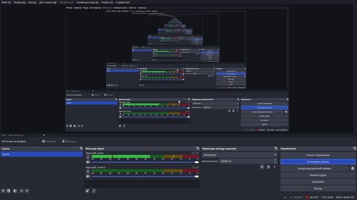Remove the transition with trash icon
The width and height of the screenshot is (357, 200).
click(x=268, y=167)
